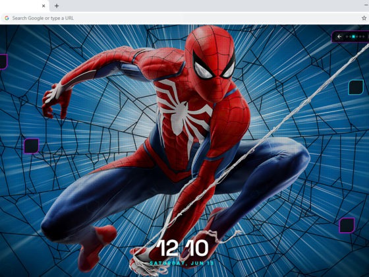Open the purple tile beneath Spider-Man's clawed hand
The width and height of the screenshot is (369, 277).
click(x=32, y=146)
